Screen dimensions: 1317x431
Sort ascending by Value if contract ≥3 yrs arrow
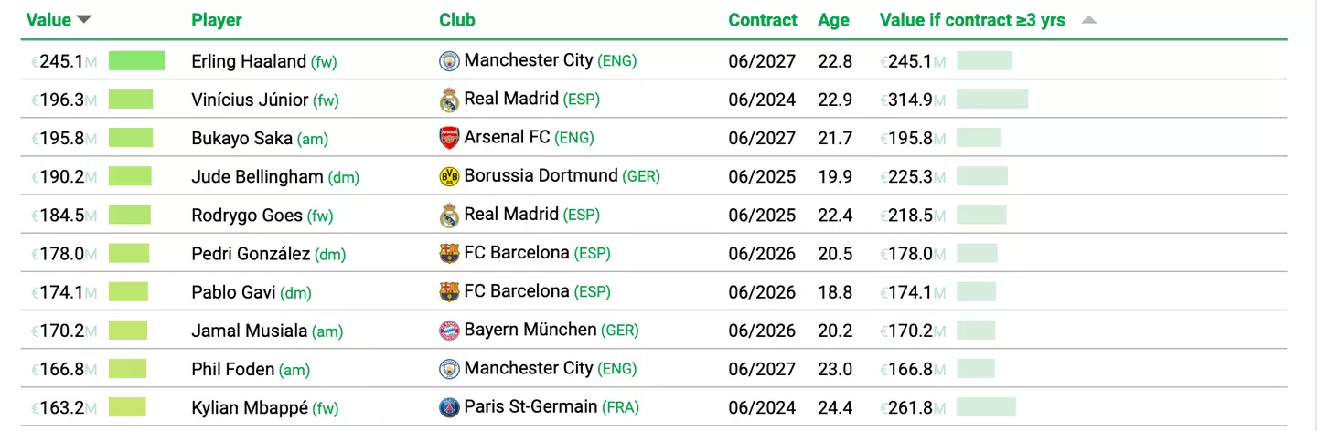point(1088,20)
